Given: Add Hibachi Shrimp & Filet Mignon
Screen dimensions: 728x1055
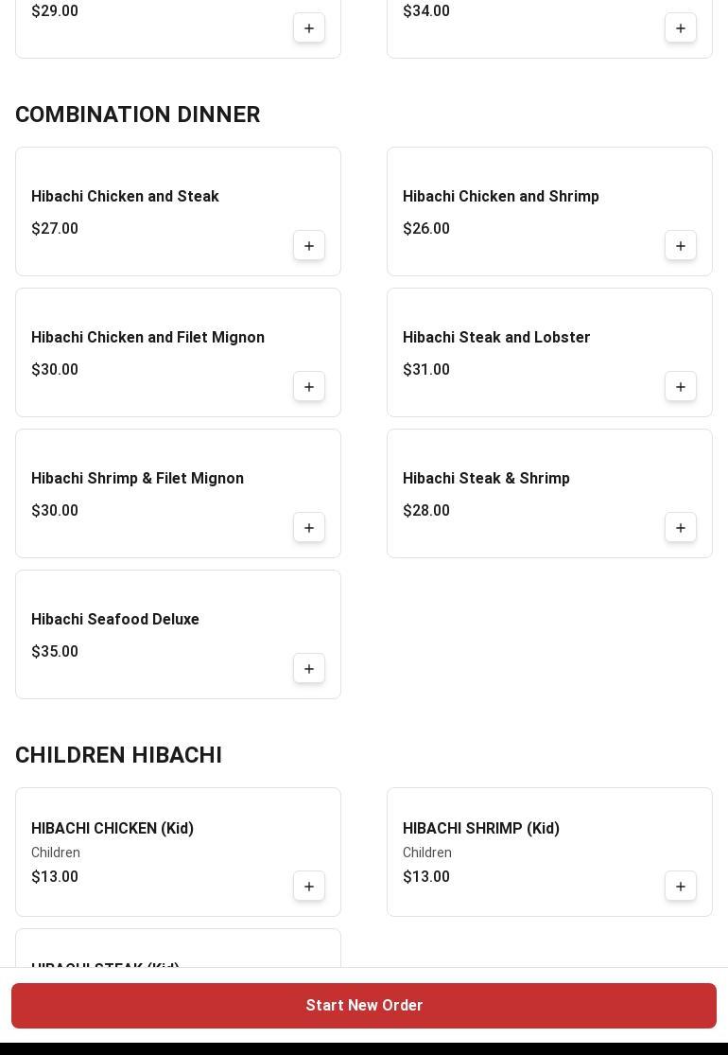Looking at the screenshot, I should 309,528.
